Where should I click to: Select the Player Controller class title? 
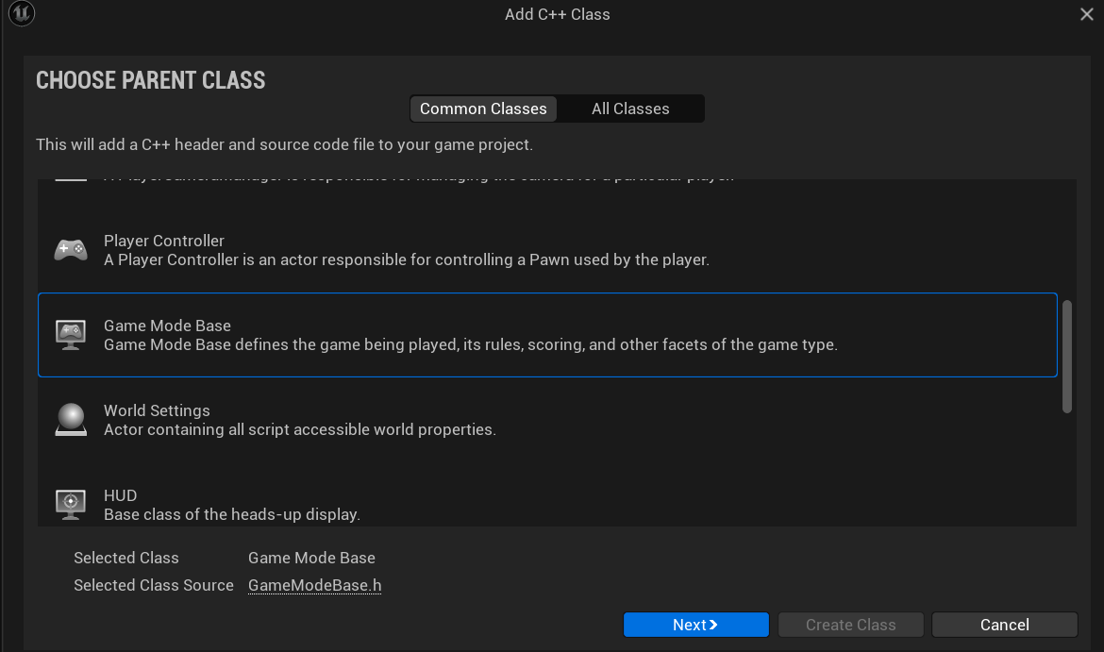click(x=164, y=241)
